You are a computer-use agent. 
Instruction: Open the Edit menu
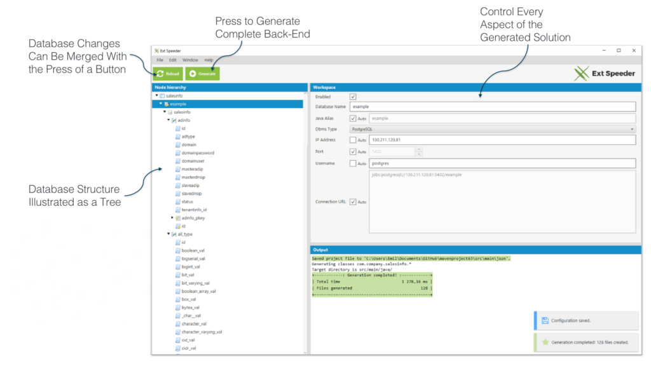(173, 60)
